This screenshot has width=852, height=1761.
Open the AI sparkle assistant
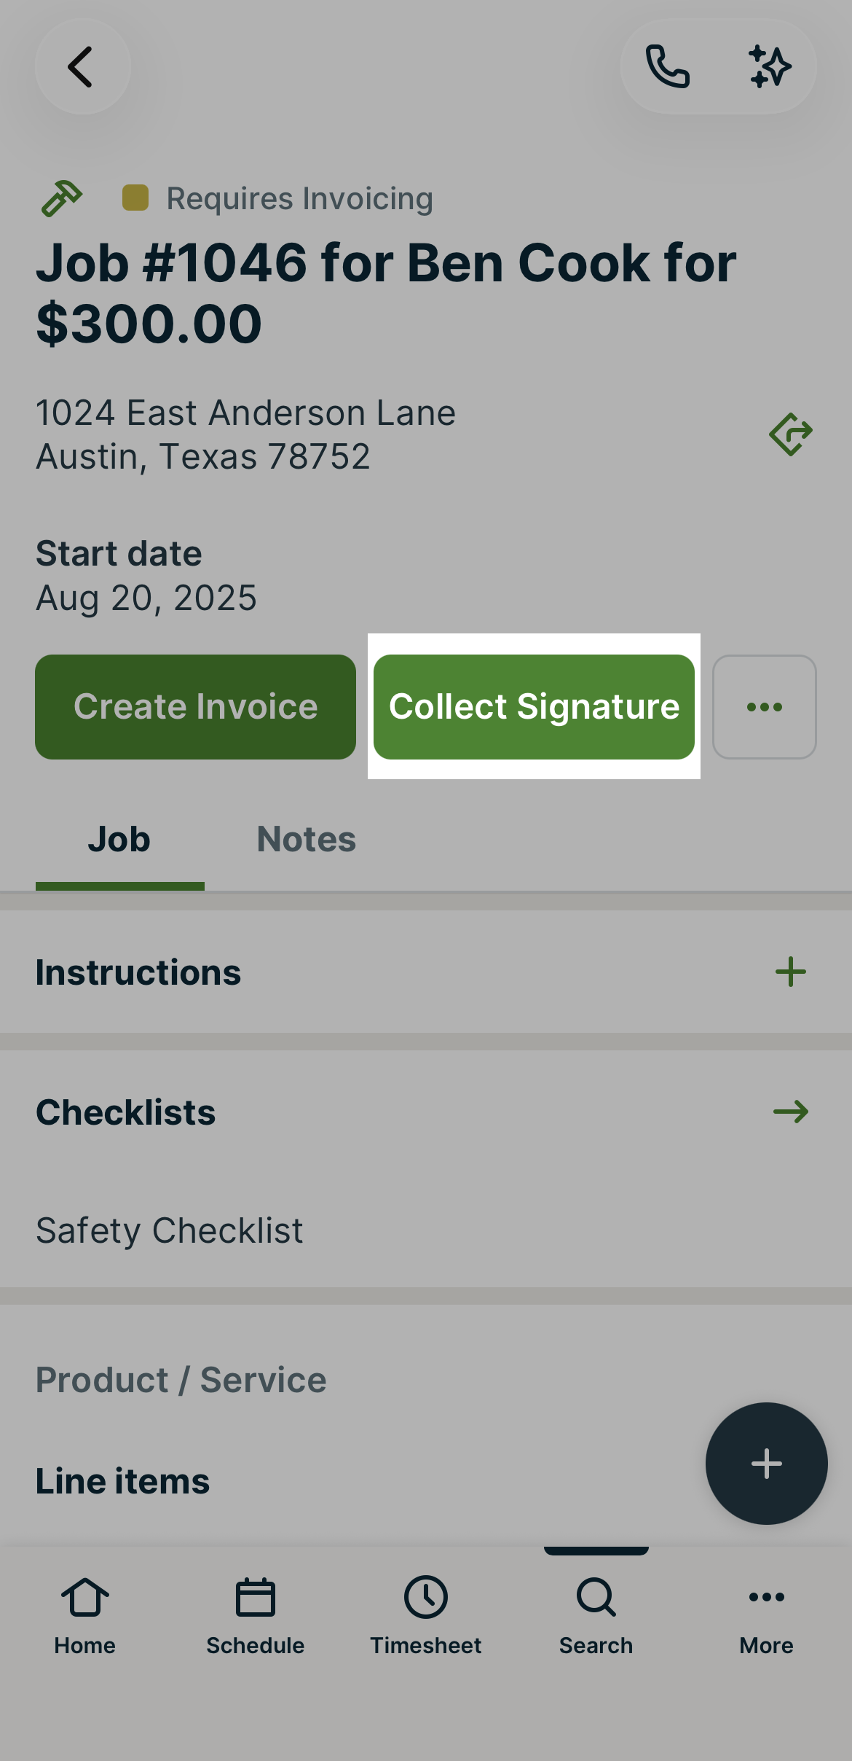(x=770, y=67)
